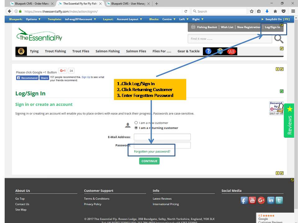Screen dimensions: 298x223
Task: Open the Twitter social media icon
Action: click(279, 200)
